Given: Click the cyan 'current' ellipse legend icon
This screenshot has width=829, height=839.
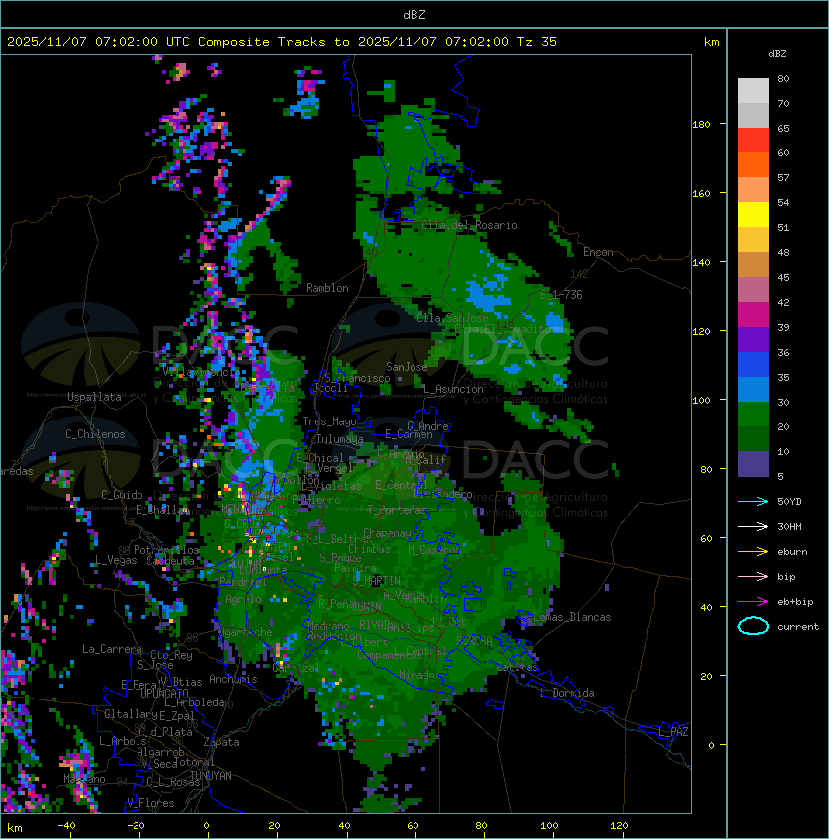Looking at the screenshot, I should [x=753, y=626].
